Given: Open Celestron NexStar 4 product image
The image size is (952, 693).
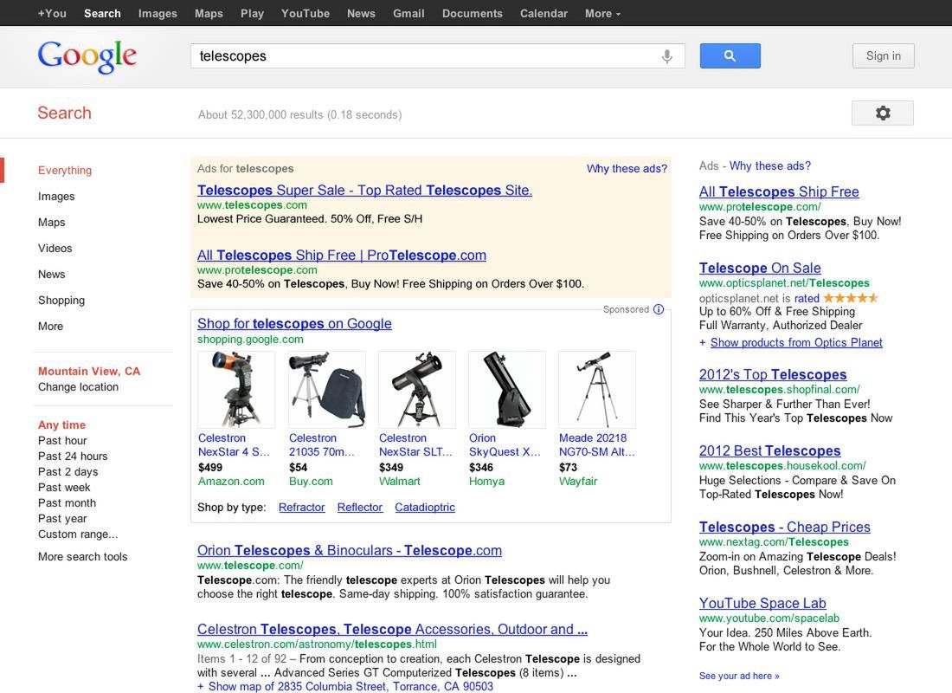Looking at the screenshot, I should coord(236,389).
